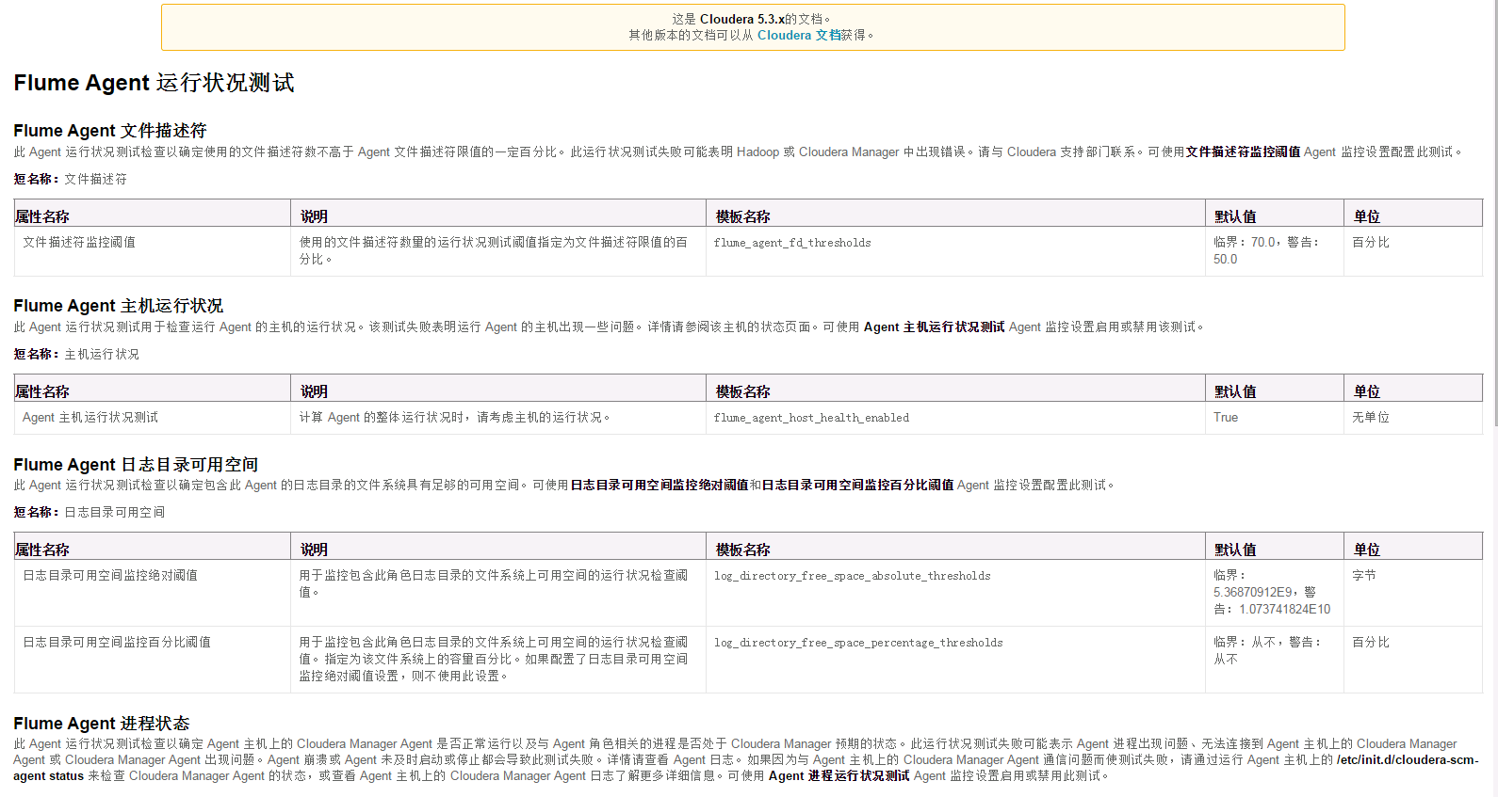Select 5.36870912E9 default value cell

coord(1274,593)
